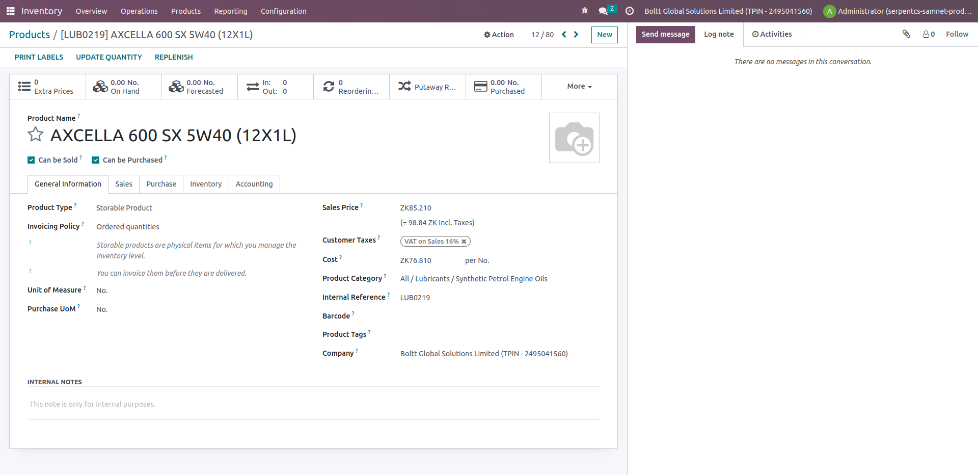Go to the previous product record arrow
This screenshot has width=978, height=475.
(x=564, y=35)
